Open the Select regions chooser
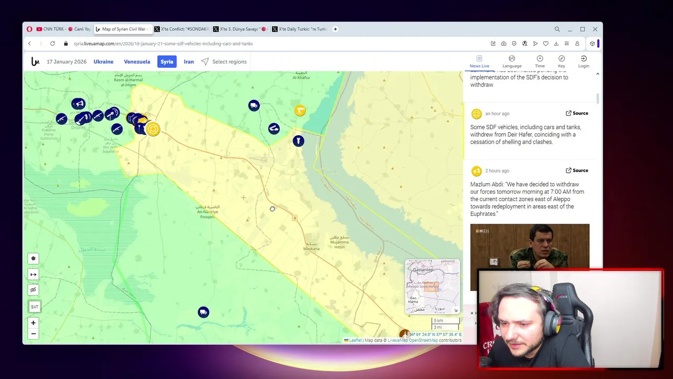 tap(224, 62)
